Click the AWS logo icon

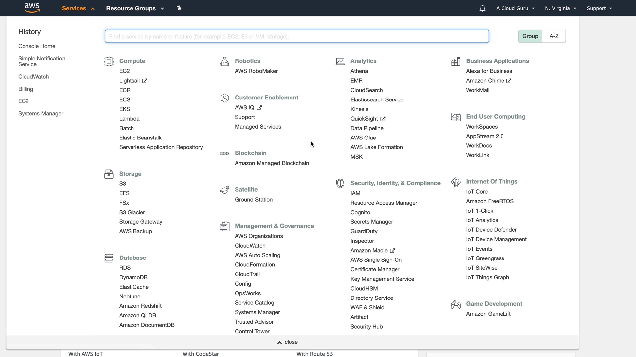point(32,8)
